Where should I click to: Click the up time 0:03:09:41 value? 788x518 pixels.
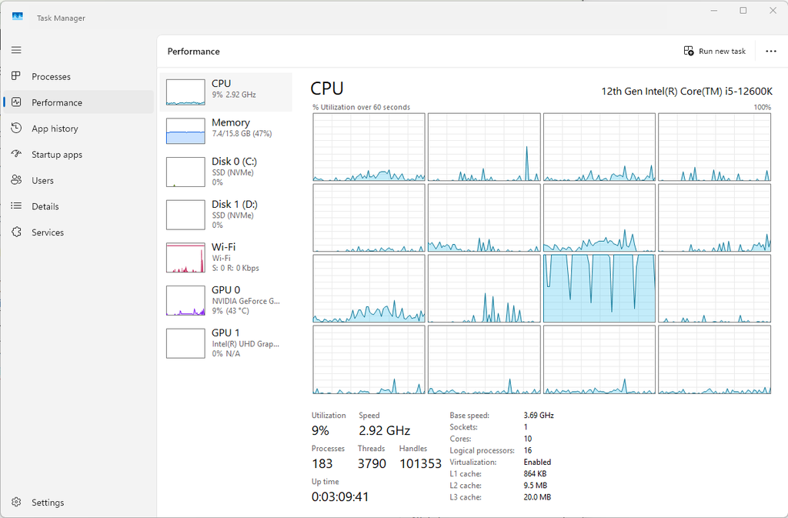tap(340, 497)
